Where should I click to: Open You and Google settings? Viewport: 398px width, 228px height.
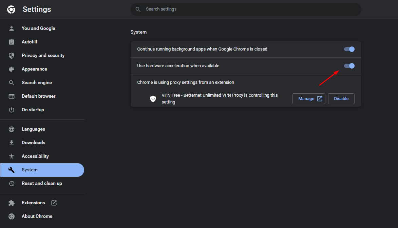(x=42, y=28)
